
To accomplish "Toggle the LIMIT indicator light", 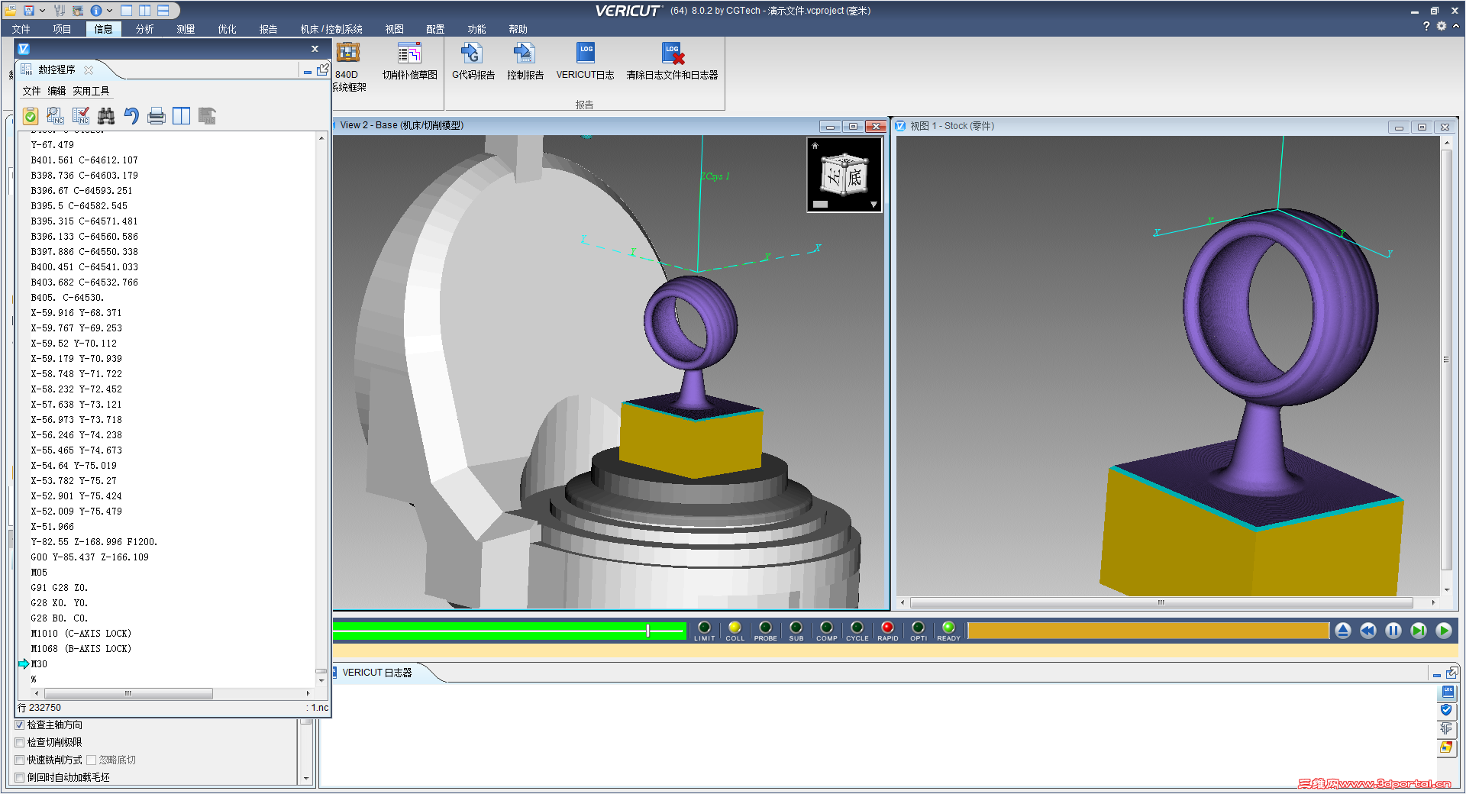I will pos(704,628).
